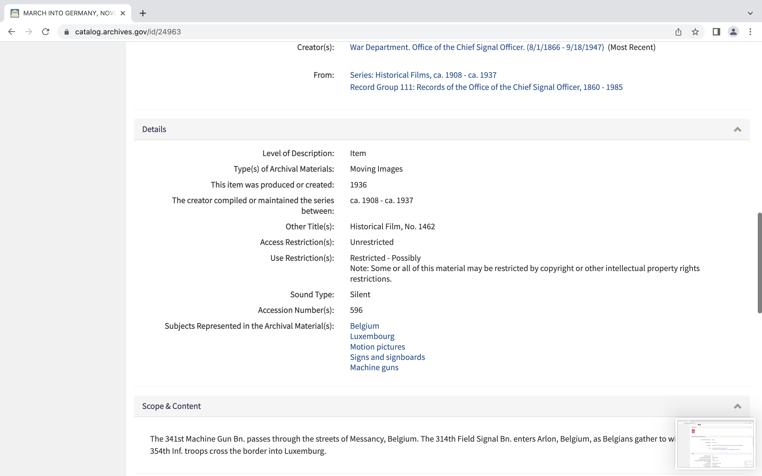762x476 pixels.
Task: Bookmark this page with the star icon
Action: point(695,32)
